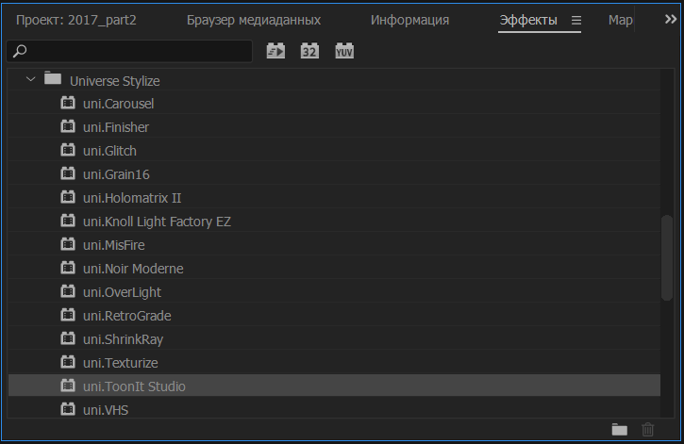Select the Universe Stylize folder name
The width and height of the screenshot is (684, 444).
coord(115,81)
